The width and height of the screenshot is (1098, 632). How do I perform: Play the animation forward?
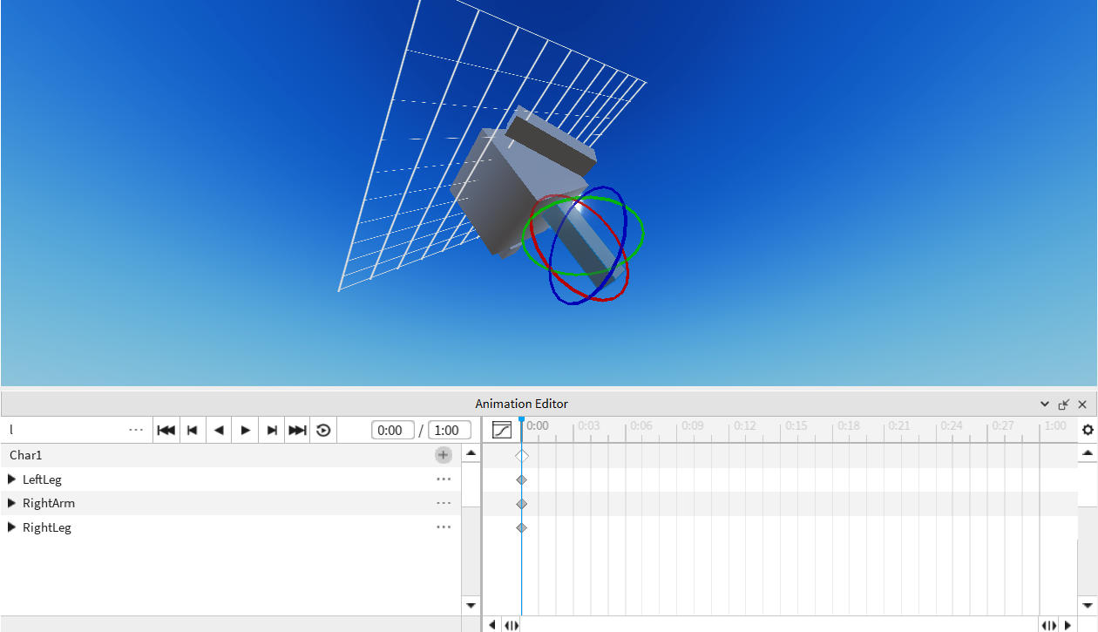coord(246,430)
